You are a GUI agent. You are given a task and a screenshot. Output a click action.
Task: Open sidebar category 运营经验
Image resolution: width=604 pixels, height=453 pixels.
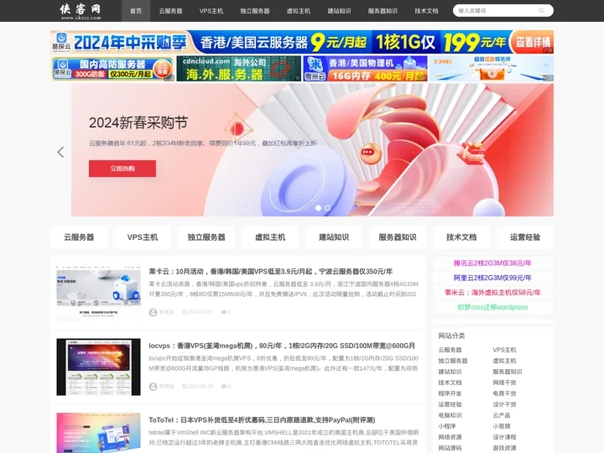(x=450, y=404)
